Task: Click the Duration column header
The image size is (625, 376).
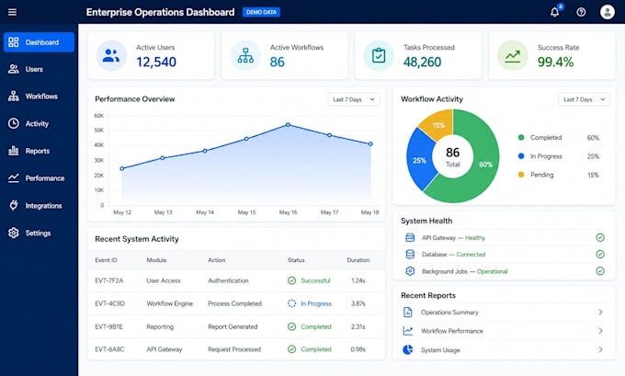Action: [358, 260]
